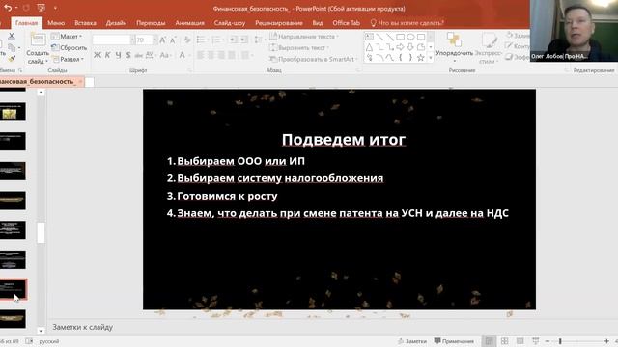The width and height of the screenshot is (618, 347).
Task: Select the highlighted slide thumbnail in panel
Action: coord(13,289)
